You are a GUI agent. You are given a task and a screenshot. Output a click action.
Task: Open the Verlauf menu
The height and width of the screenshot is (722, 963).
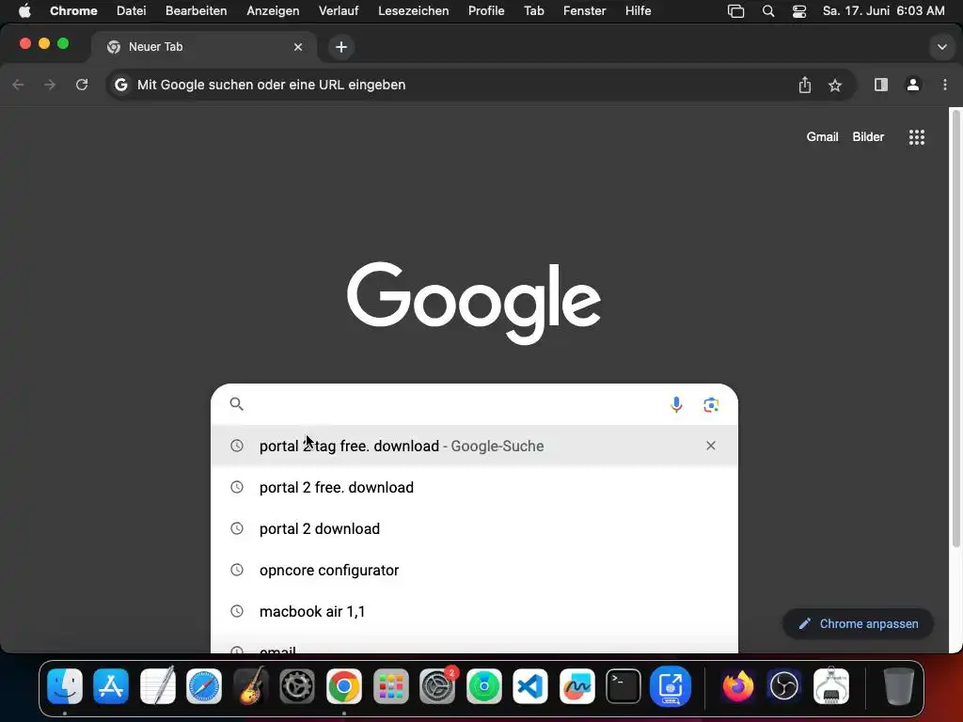(x=339, y=11)
